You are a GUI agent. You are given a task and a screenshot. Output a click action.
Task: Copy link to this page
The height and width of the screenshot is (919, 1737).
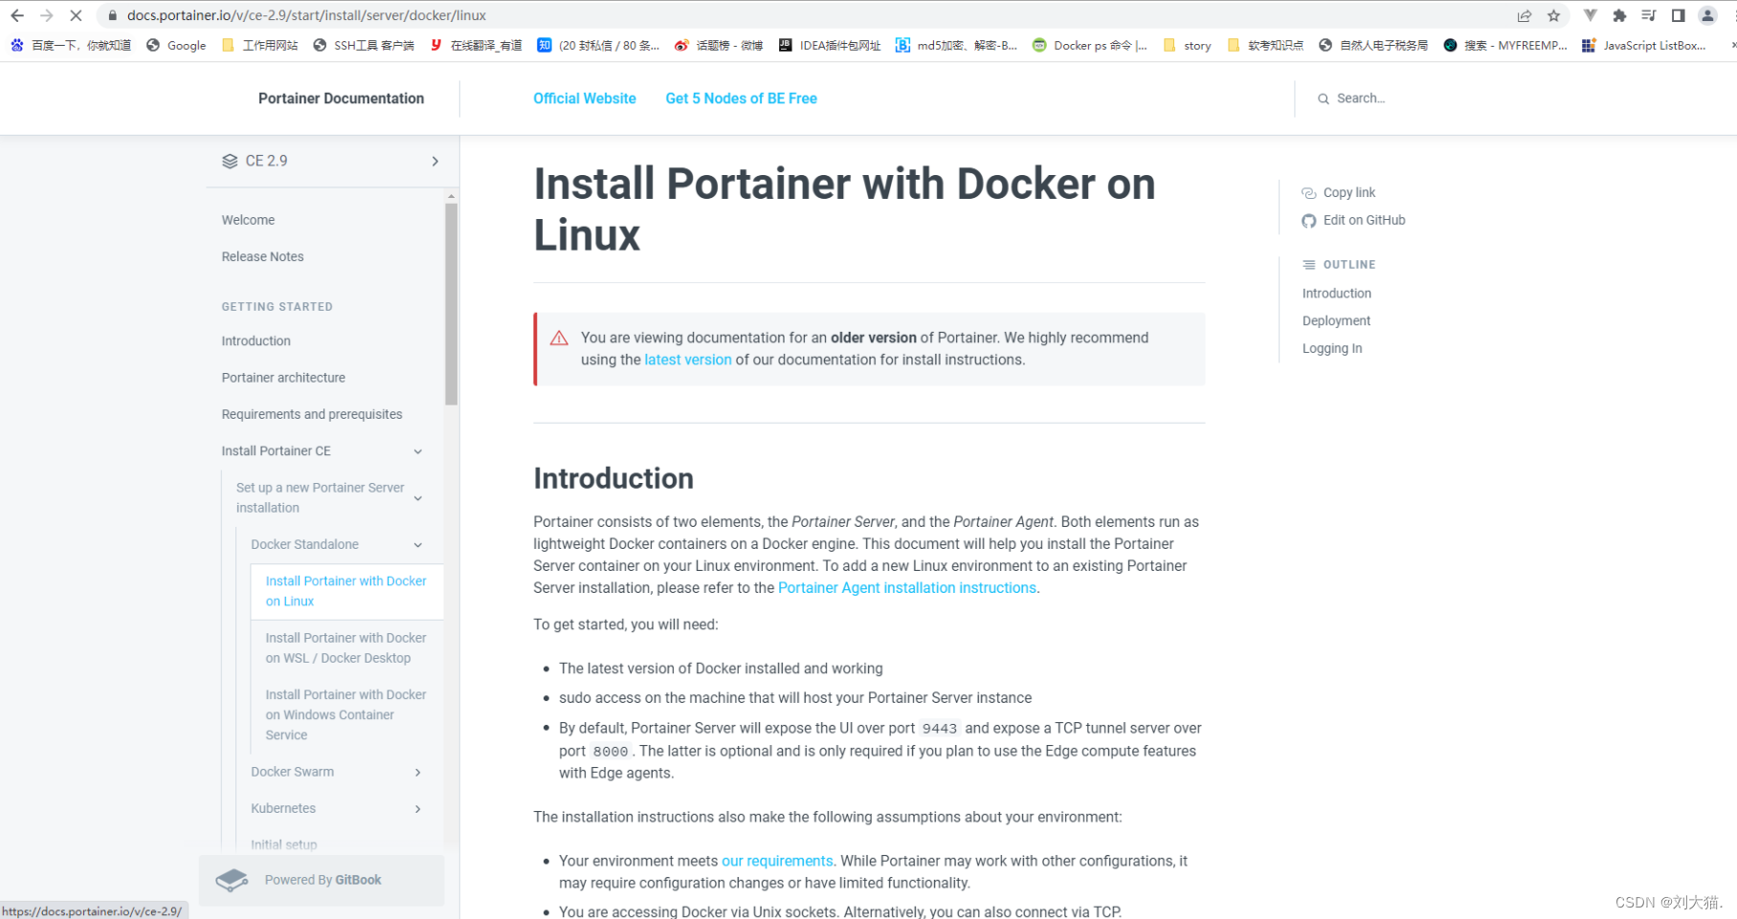[1338, 192]
